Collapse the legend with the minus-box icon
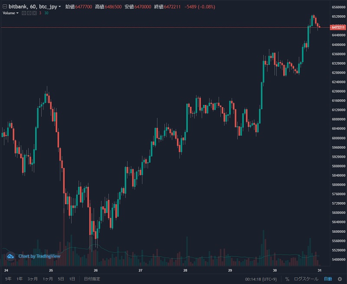The height and width of the screenshot is (284, 347). tap(5, 7)
